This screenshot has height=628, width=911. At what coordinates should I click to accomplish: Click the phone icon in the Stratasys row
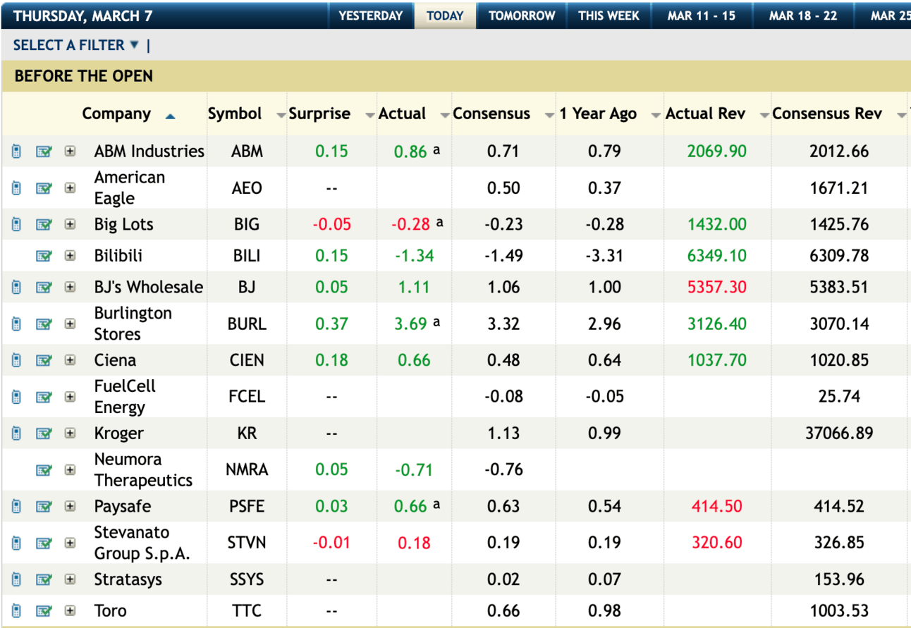17,579
